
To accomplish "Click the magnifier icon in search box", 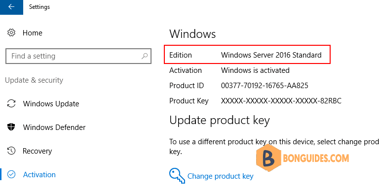I will 144,56.
